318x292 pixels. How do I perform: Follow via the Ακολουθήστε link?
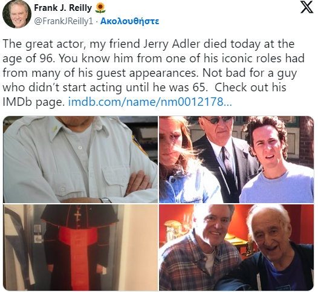129,21
